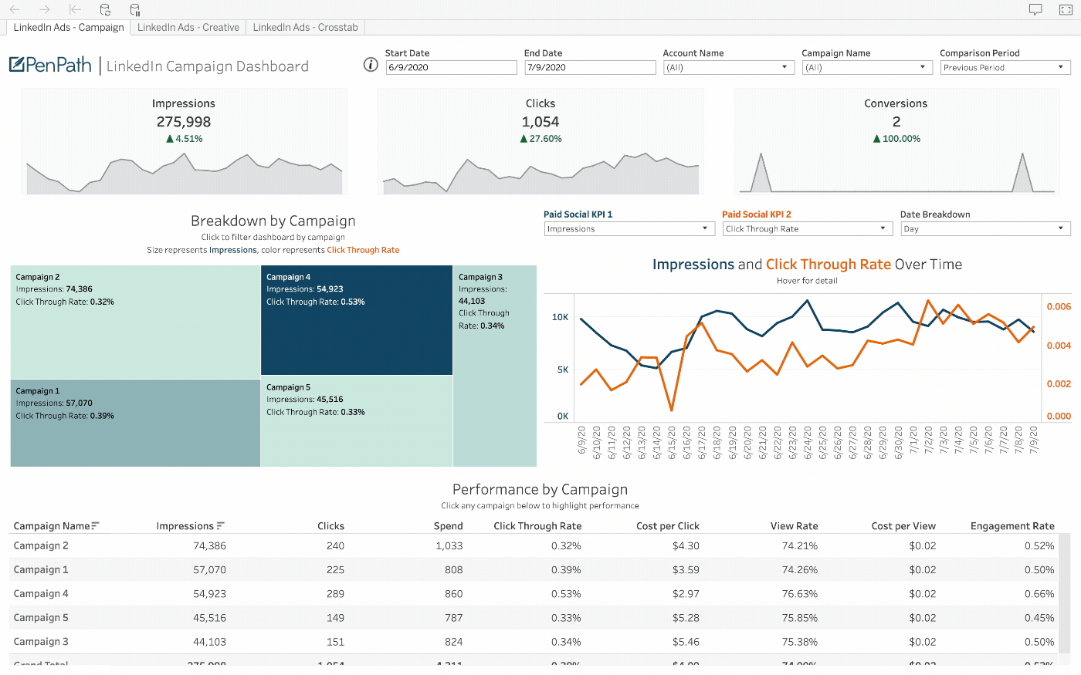Click the Campaign 2 row in performance table
Image resolution: width=1081 pixels, height=675 pixels.
[x=534, y=545]
